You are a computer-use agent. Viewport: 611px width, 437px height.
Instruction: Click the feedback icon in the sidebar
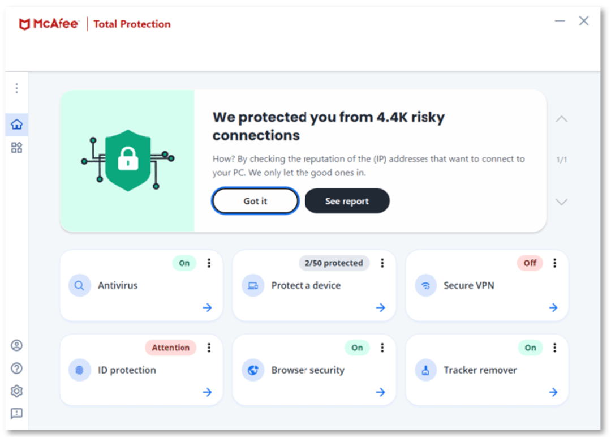pos(16,413)
